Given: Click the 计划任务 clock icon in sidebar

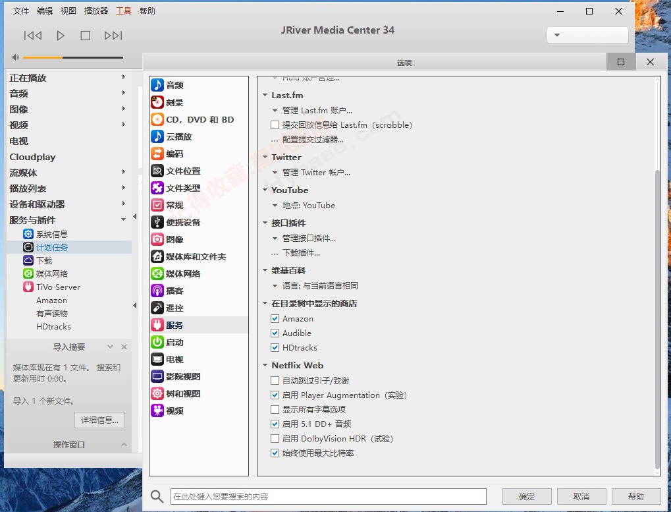Looking at the screenshot, I should [28, 248].
